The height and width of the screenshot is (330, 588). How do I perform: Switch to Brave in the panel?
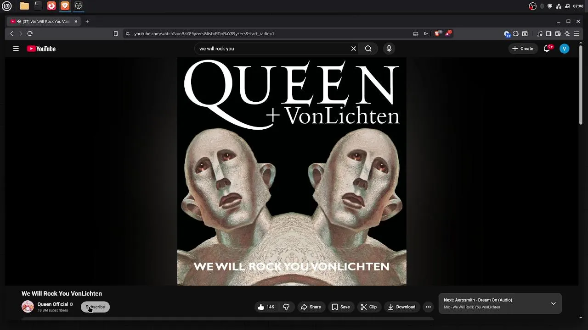(x=65, y=6)
